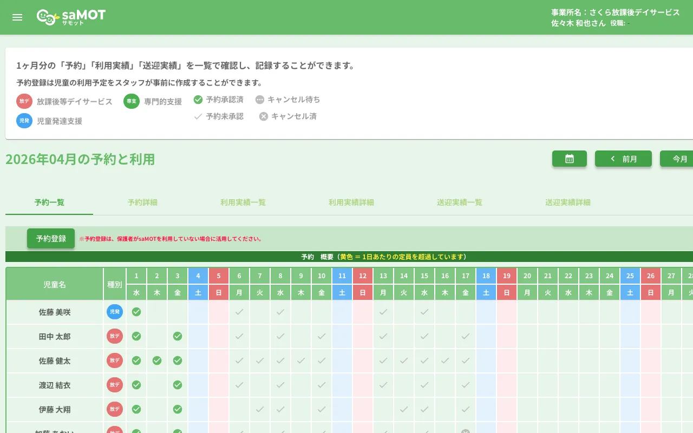The width and height of the screenshot is (693, 433).
Task: Go to previous month with 前月 button
Action: point(623,159)
